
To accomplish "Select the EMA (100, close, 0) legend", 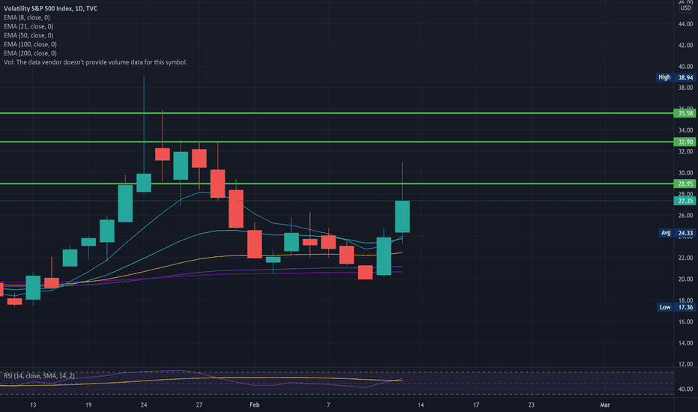I will tap(30, 44).
